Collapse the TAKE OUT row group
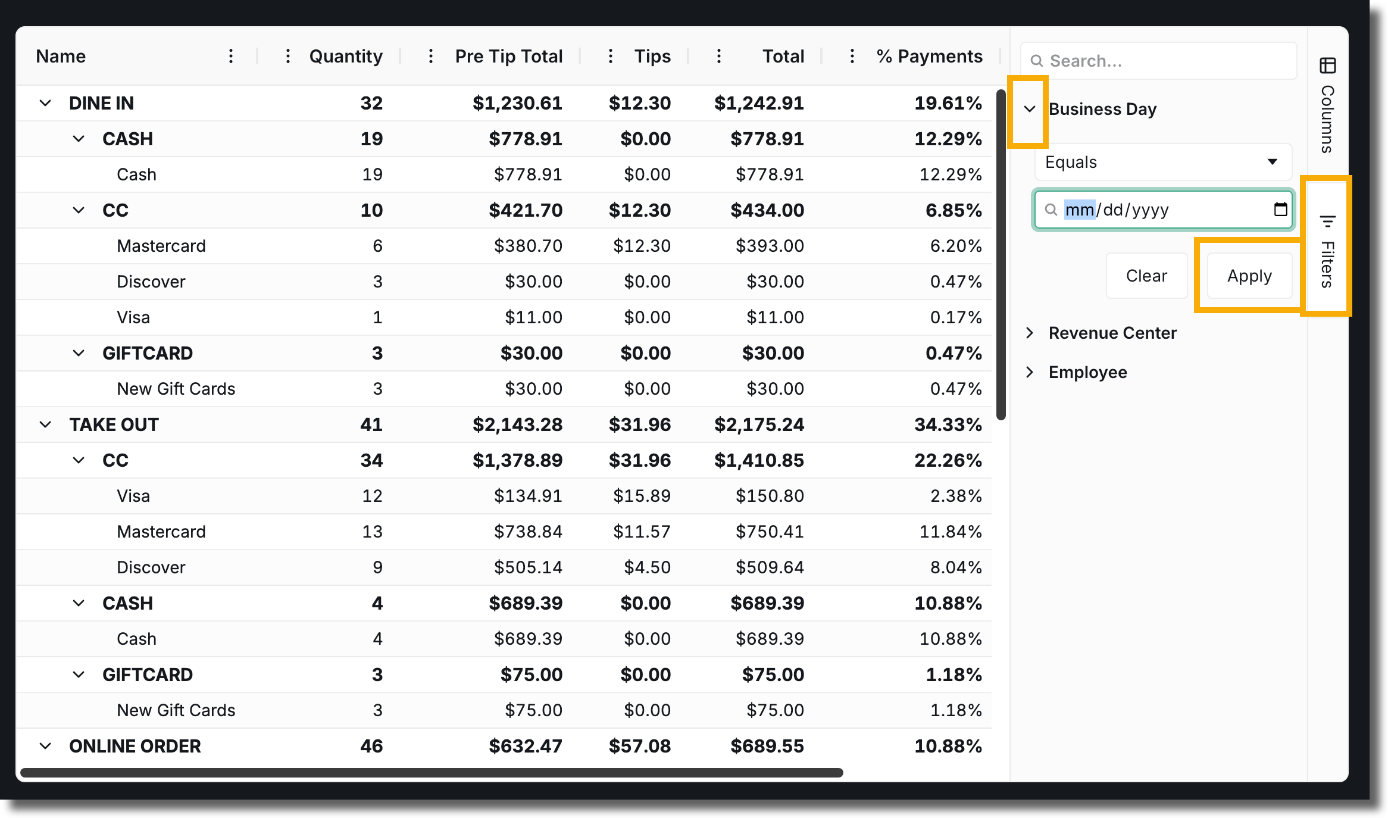Image resolution: width=1388 pixels, height=818 pixels. (x=45, y=424)
